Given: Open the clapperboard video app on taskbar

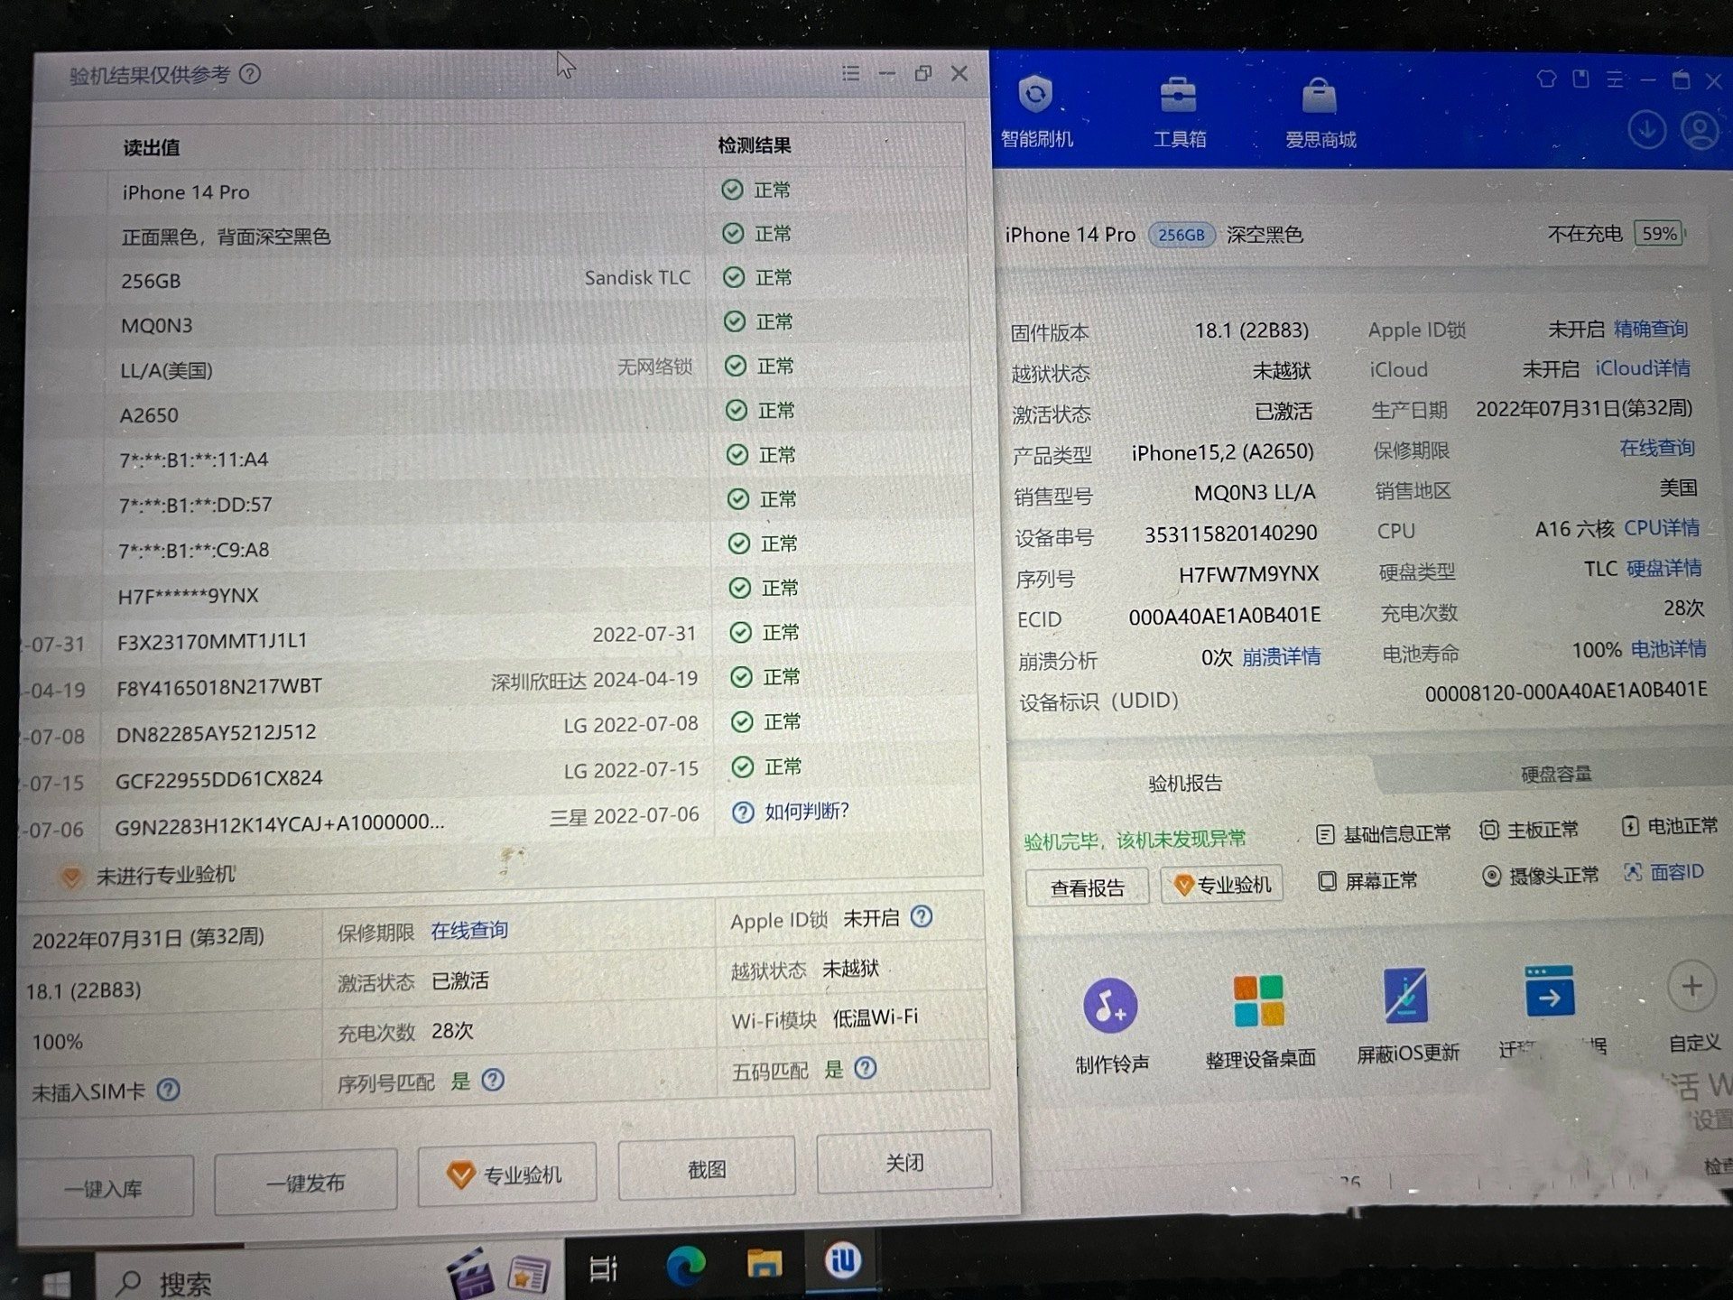Looking at the screenshot, I should [x=470, y=1274].
